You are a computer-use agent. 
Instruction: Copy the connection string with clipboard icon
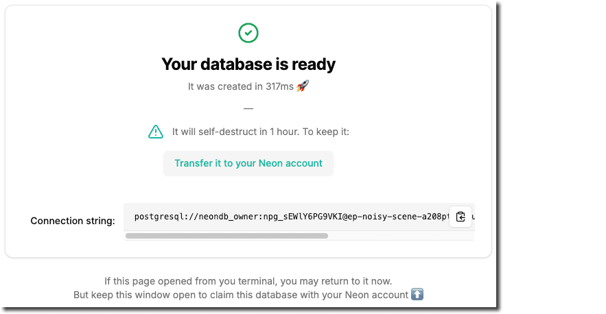pos(461,217)
